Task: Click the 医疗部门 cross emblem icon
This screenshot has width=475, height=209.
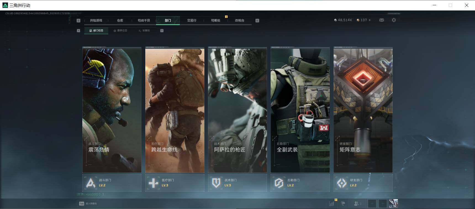Action: [153, 183]
